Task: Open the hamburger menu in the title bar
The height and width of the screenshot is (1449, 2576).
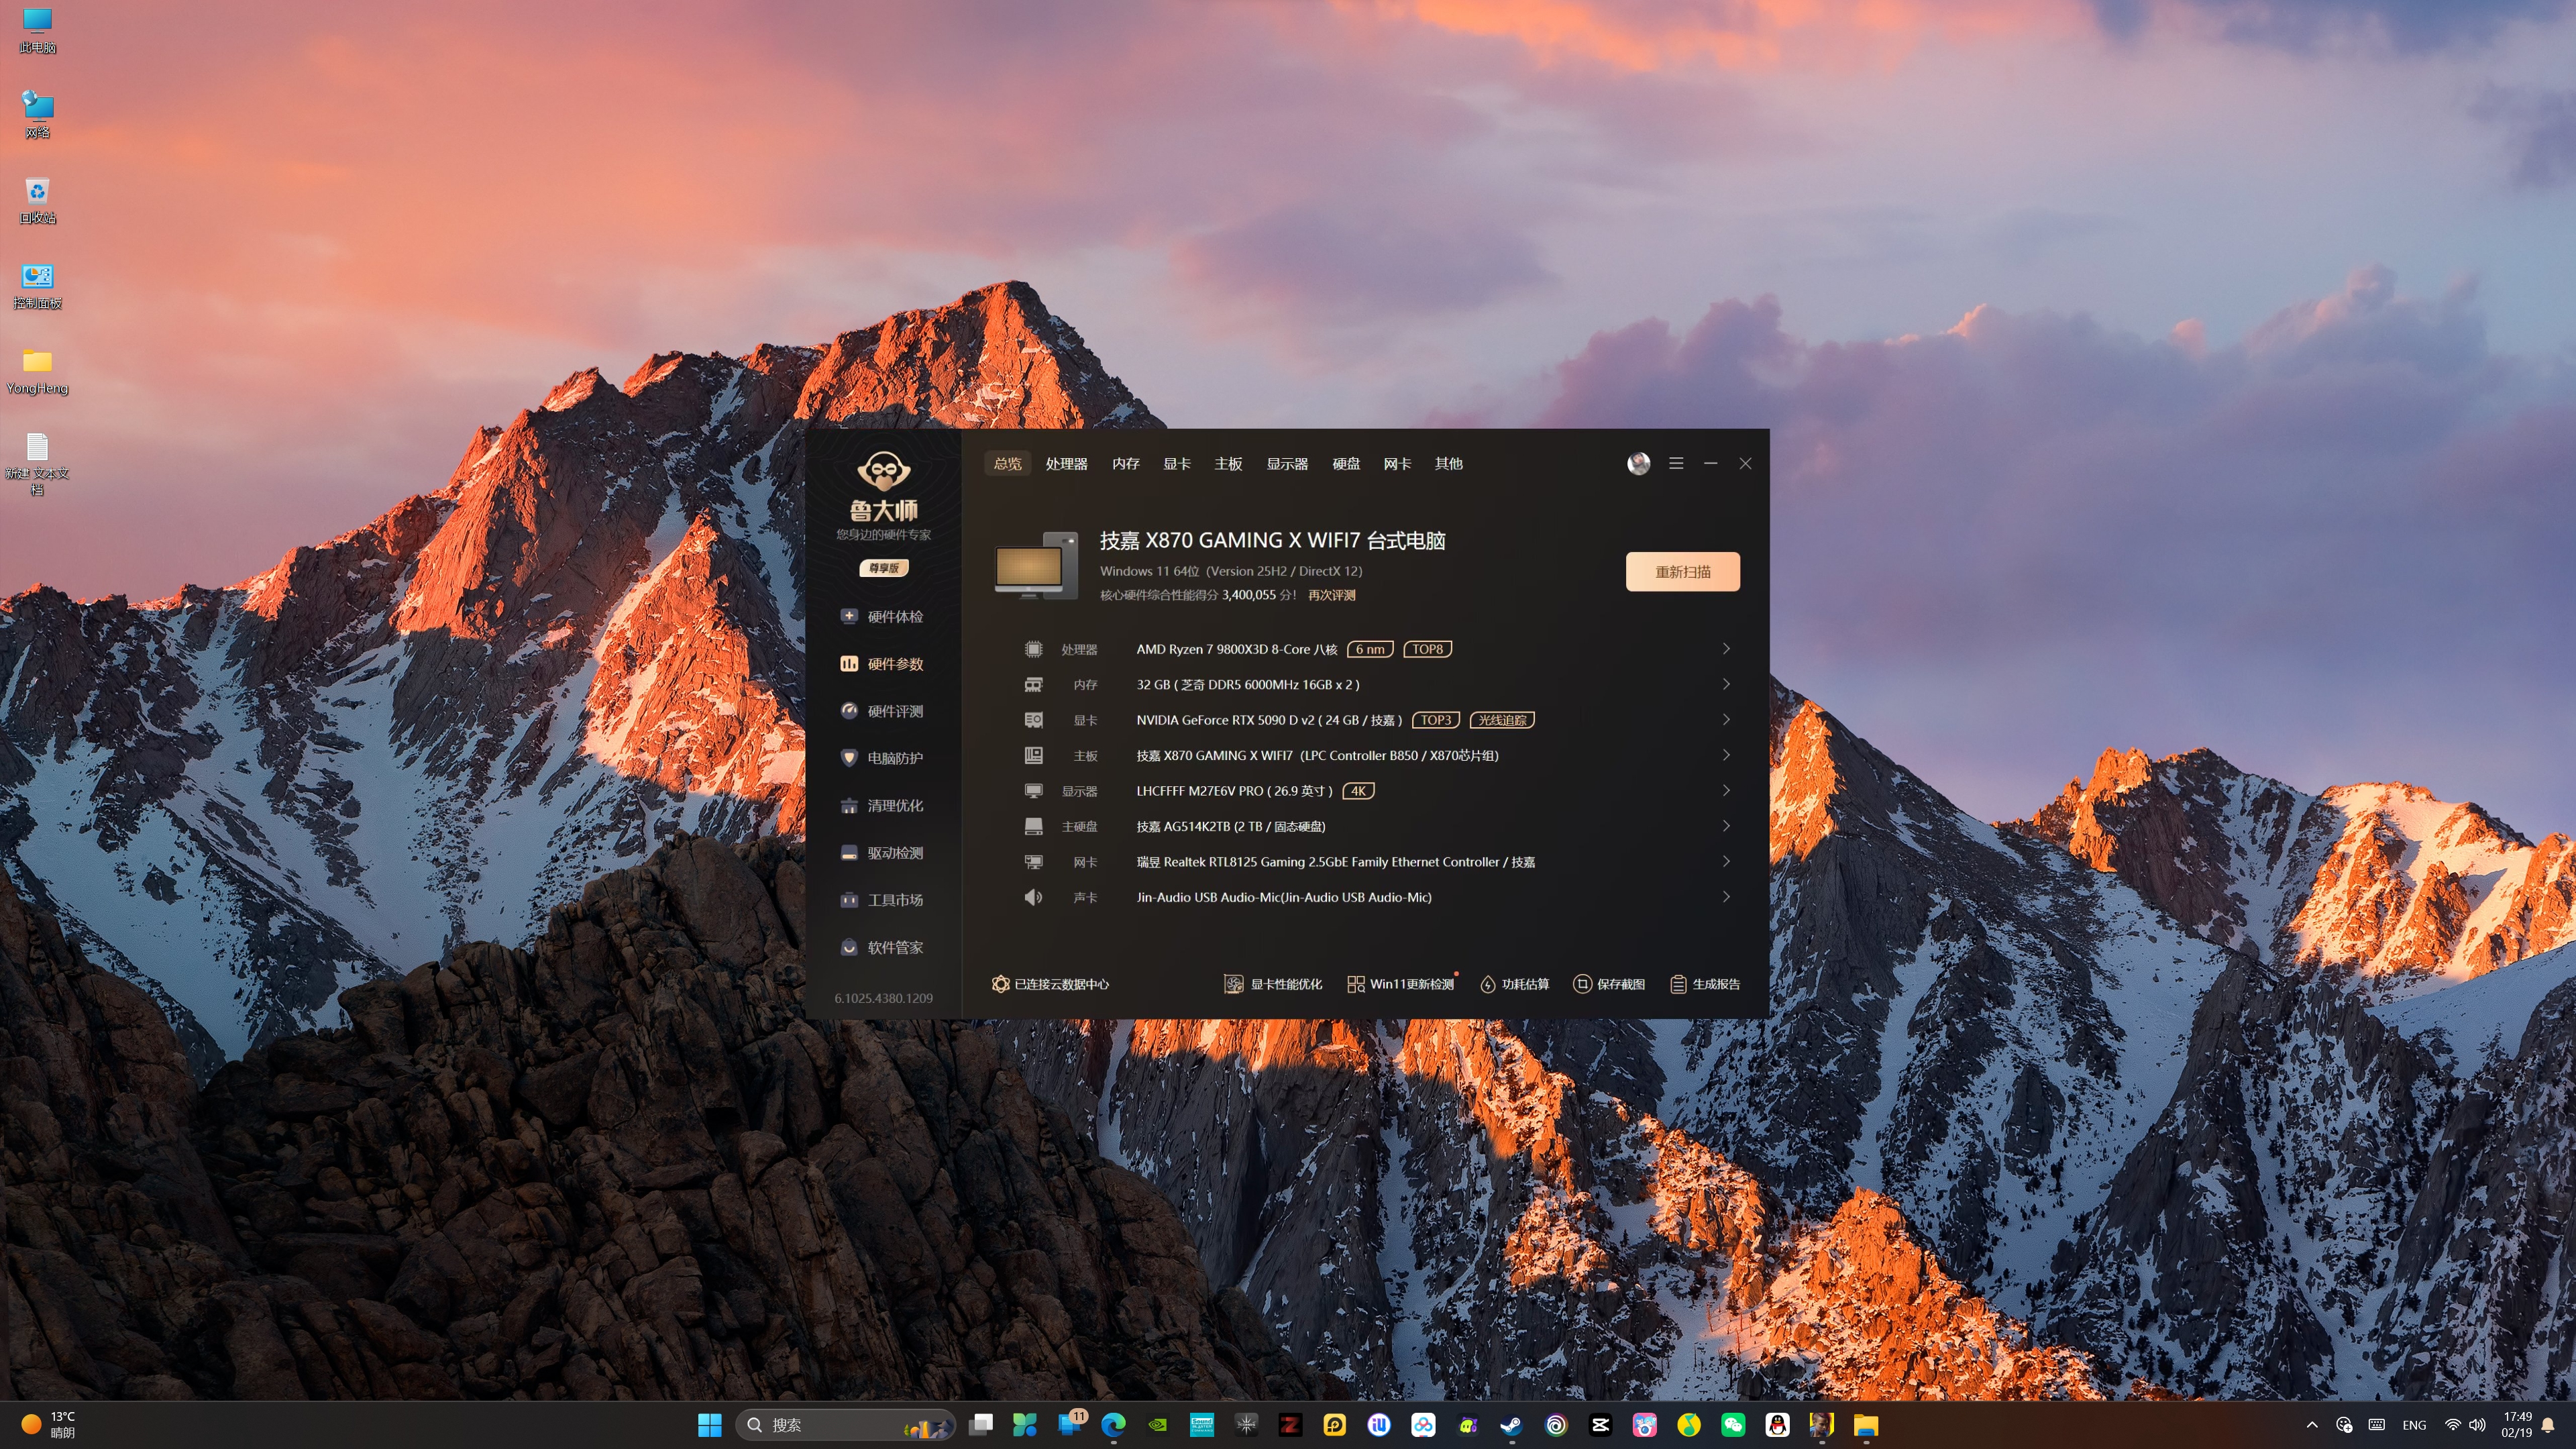Action: coord(1676,464)
